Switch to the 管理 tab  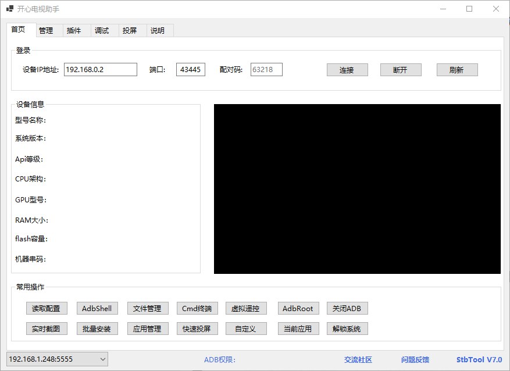(46, 31)
